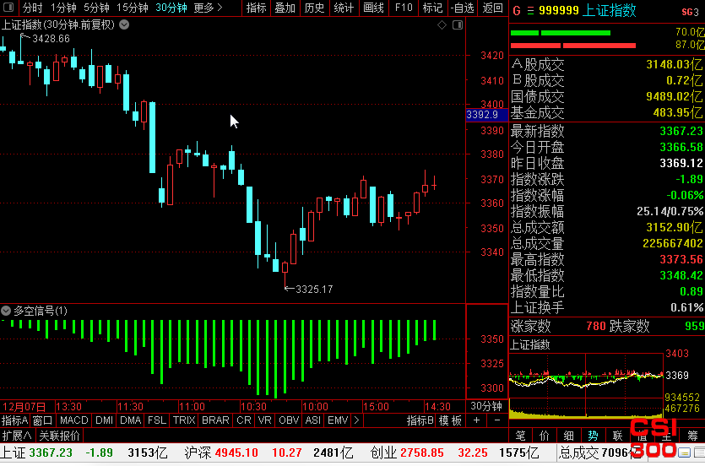705x466 pixels.
Task: Click the 3325.17 low price marker
Action: pos(314,290)
